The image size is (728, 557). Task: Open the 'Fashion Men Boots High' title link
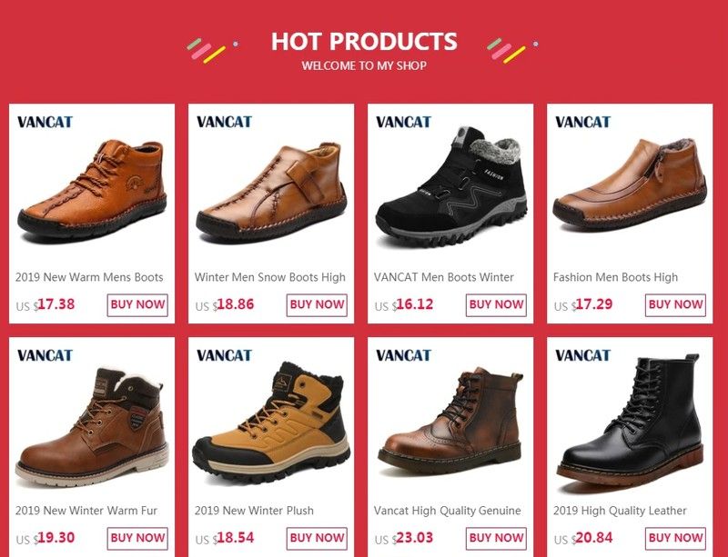pyautogui.click(x=615, y=277)
